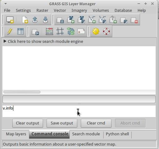The width and height of the screenshot is (159, 149).
Task: Import/link raster or vector data icon
Action: (x=35, y=32)
